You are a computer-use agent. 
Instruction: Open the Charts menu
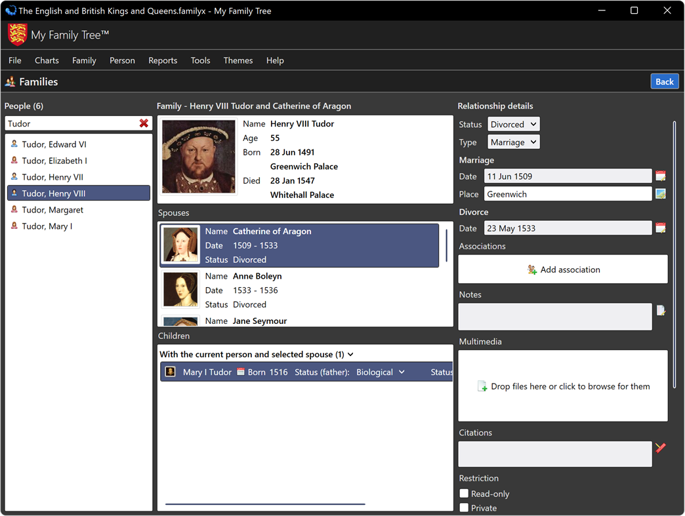pyautogui.click(x=47, y=60)
